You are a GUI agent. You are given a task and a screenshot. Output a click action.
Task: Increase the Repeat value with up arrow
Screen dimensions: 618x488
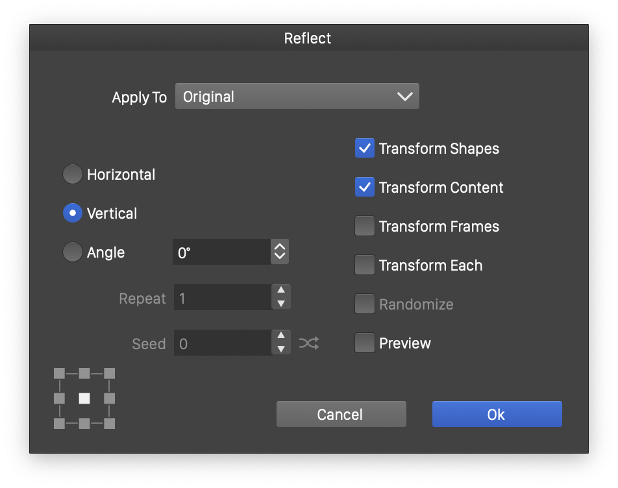(280, 291)
